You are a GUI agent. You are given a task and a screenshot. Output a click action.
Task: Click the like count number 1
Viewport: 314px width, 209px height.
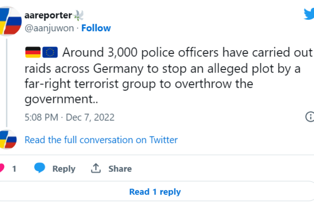pyautogui.click(x=14, y=169)
